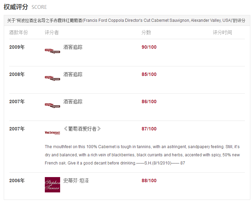The width and height of the screenshot is (251, 205).
Task: Open the 史蒂芬·坦泽 reviewer link
Action: (x=76, y=180)
